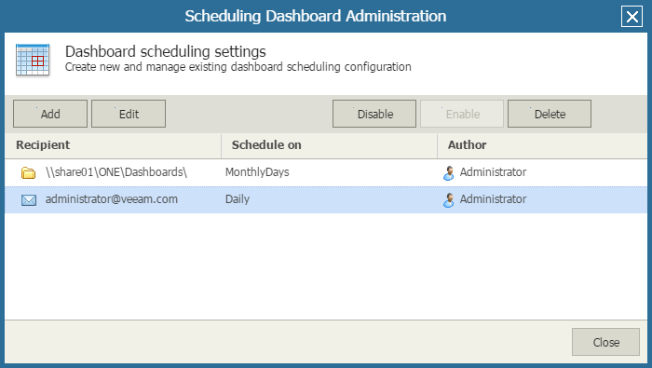Select the administrator@veeam.com recipient
The height and width of the screenshot is (368, 652).
[x=112, y=199]
